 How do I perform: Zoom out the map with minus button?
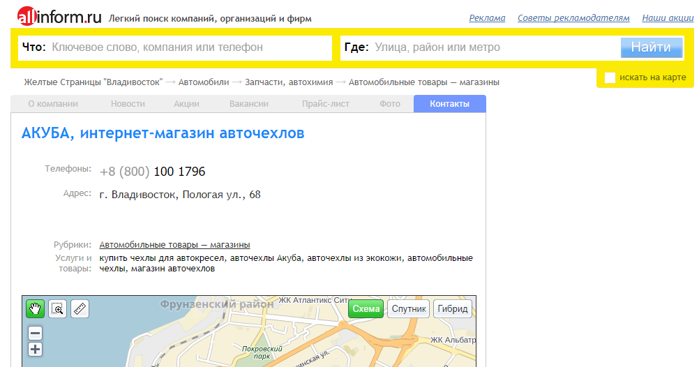[35, 333]
